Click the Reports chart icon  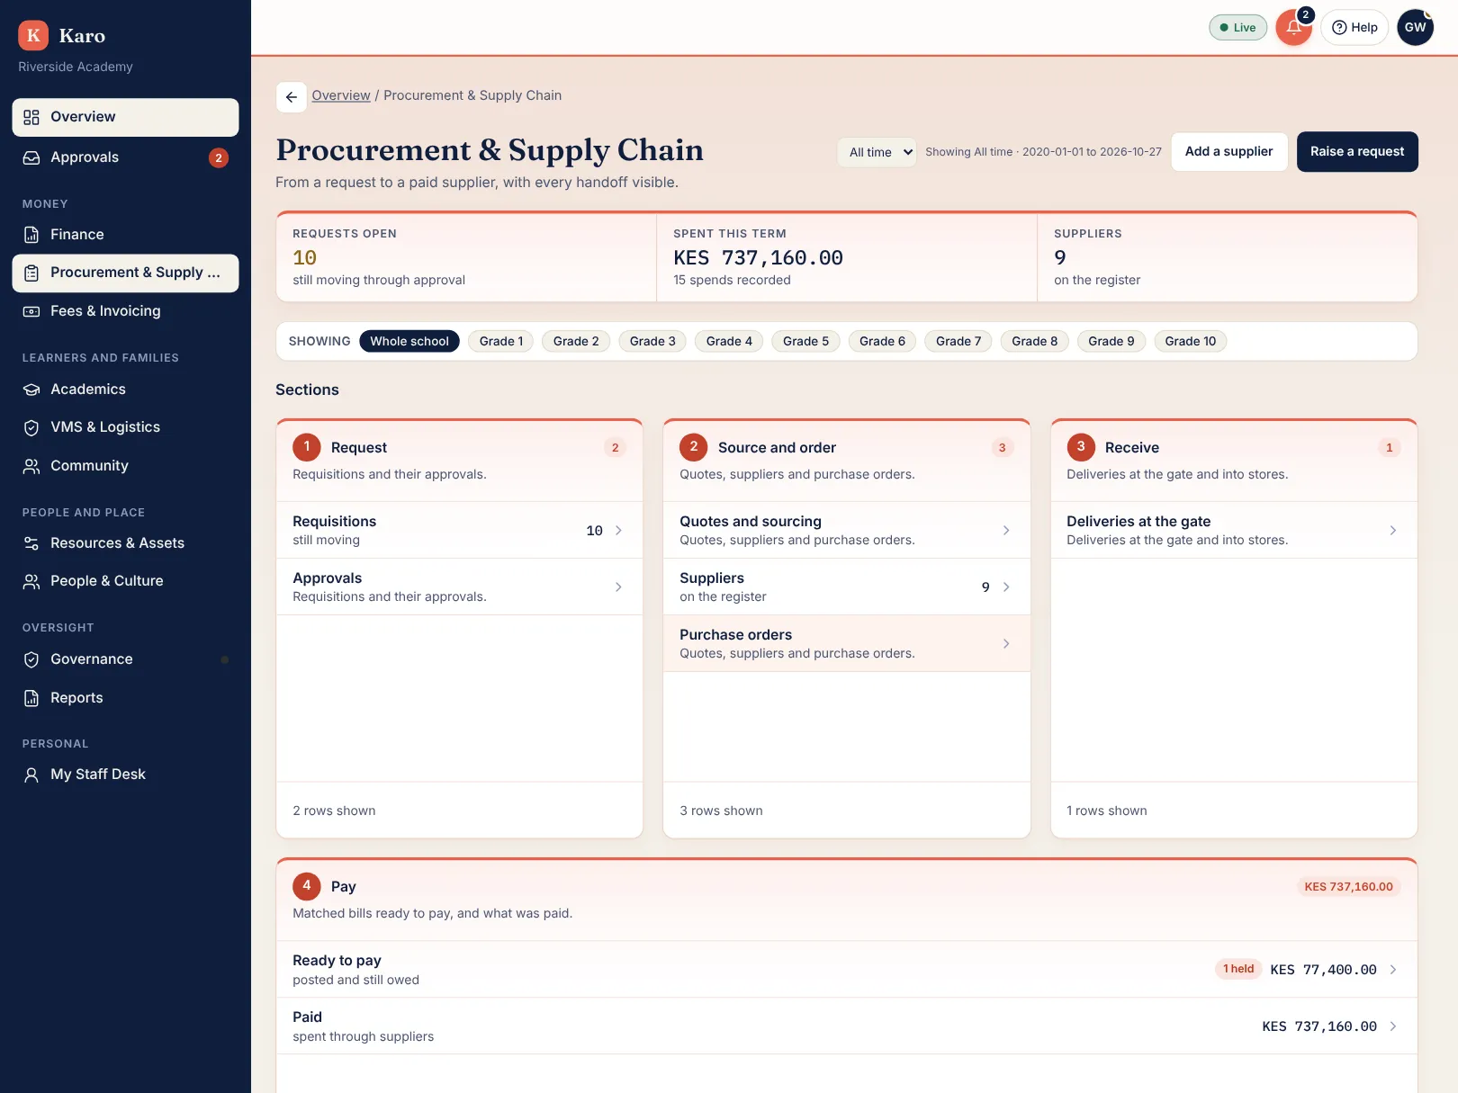click(31, 698)
